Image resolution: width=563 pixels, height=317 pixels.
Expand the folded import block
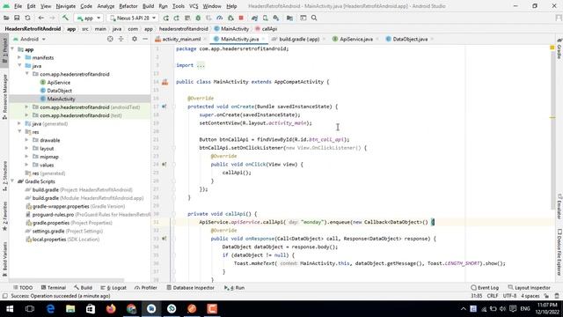click(201, 65)
